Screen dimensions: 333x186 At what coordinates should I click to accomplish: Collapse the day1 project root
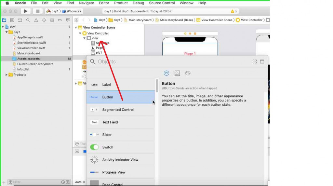point(3,27)
